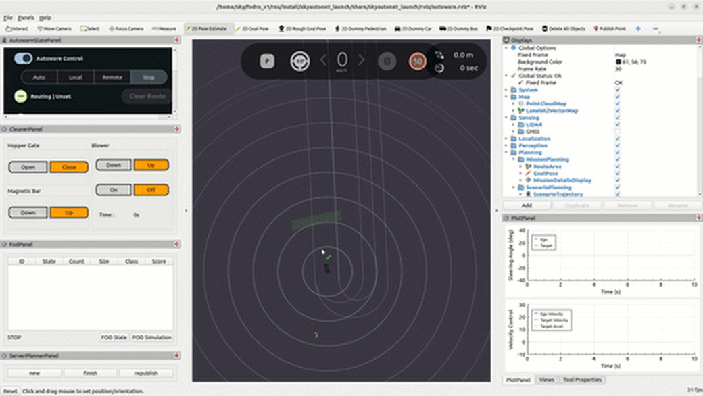703x396 pixels.
Task: Click the blue minus toolbar icon
Action: (656, 28)
